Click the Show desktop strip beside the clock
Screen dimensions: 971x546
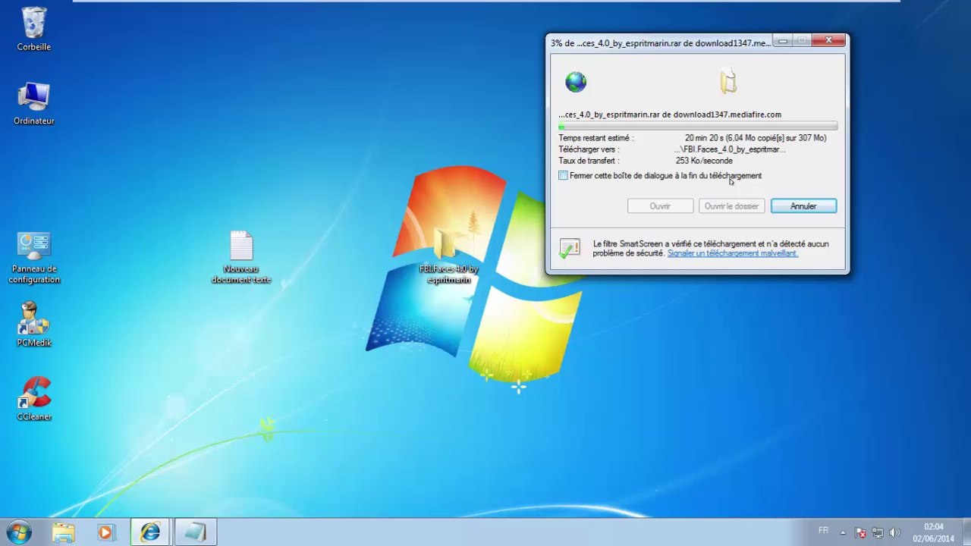(965, 532)
